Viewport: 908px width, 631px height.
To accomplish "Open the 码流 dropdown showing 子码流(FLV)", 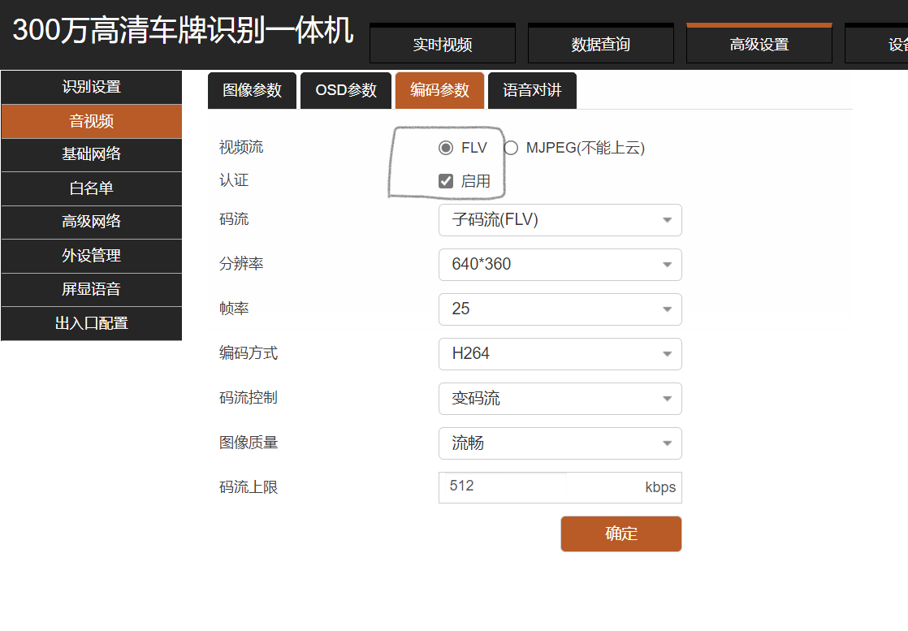I will point(560,220).
